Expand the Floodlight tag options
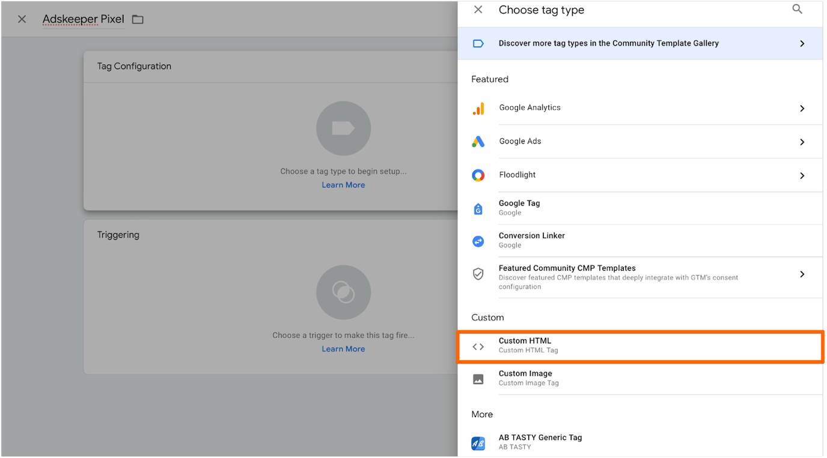Viewport: 827px width, 458px height. [802, 175]
